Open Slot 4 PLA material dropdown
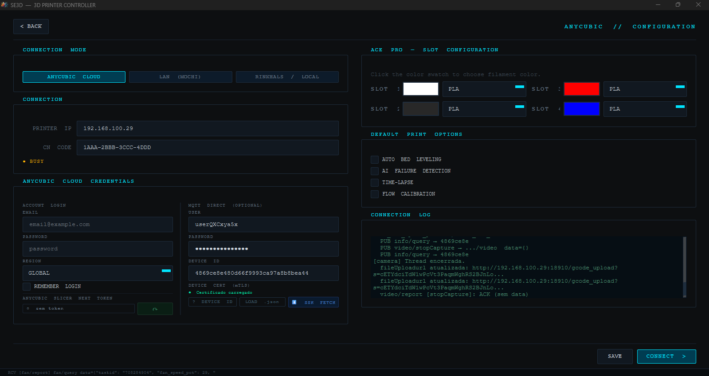Viewport: 709px width, 376px height. tap(645, 109)
